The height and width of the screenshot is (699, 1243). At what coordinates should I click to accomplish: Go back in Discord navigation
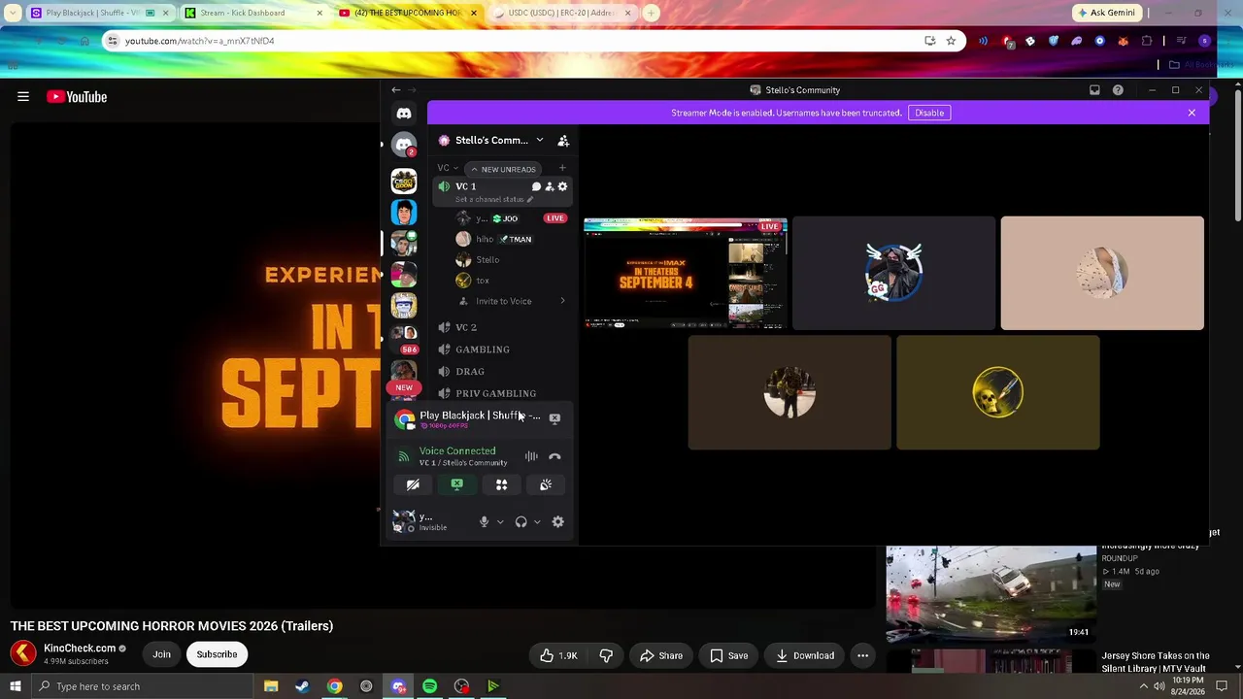click(396, 90)
